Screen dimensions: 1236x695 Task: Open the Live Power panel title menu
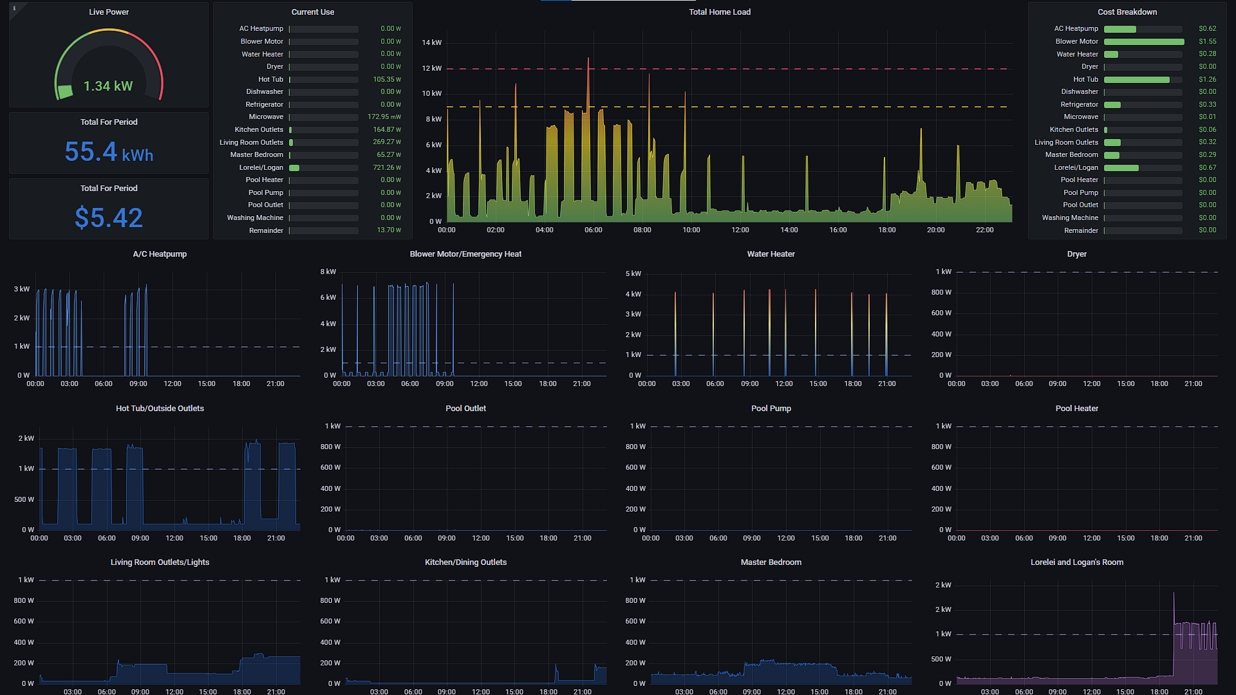[109, 12]
